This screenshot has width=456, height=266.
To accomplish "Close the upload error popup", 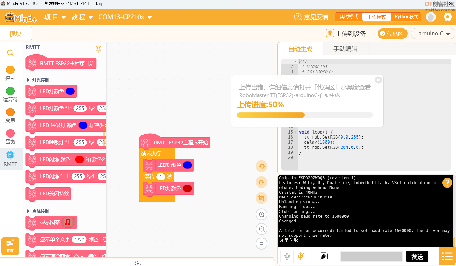I will 378,80.
